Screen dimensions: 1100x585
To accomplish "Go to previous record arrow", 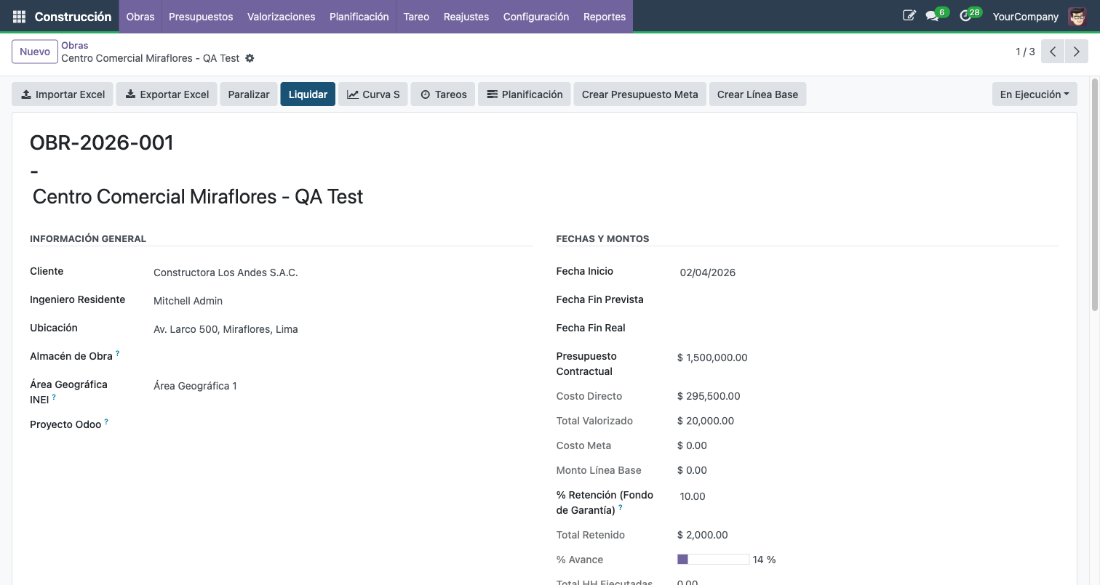I will coord(1053,52).
